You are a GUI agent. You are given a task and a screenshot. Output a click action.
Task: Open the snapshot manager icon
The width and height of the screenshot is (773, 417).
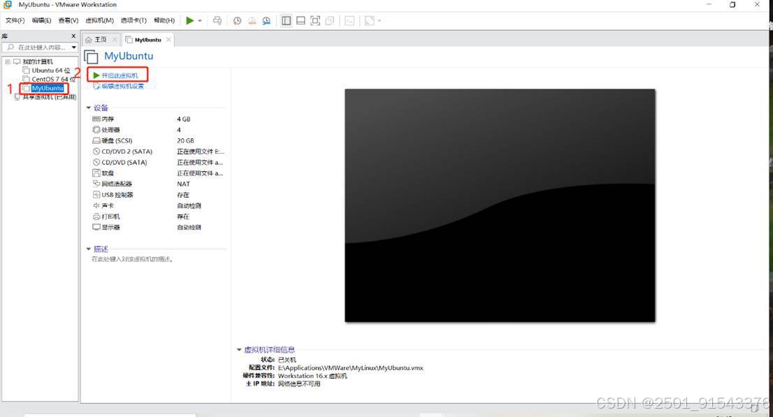pyautogui.click(x=266, y=21)
